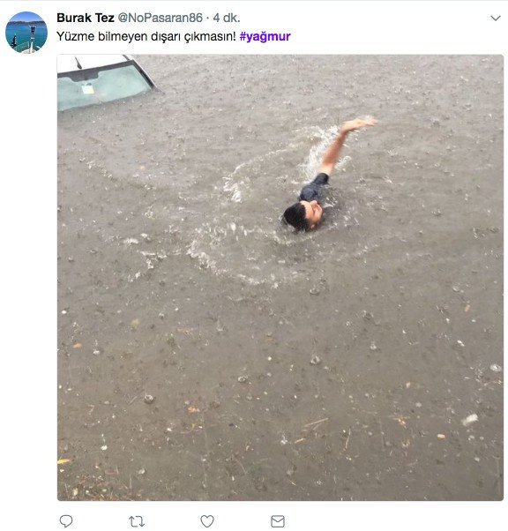This screenshot has width=508, height=531.
Task: Browse the #yağmur hashtag
Action: click(265, 36)
